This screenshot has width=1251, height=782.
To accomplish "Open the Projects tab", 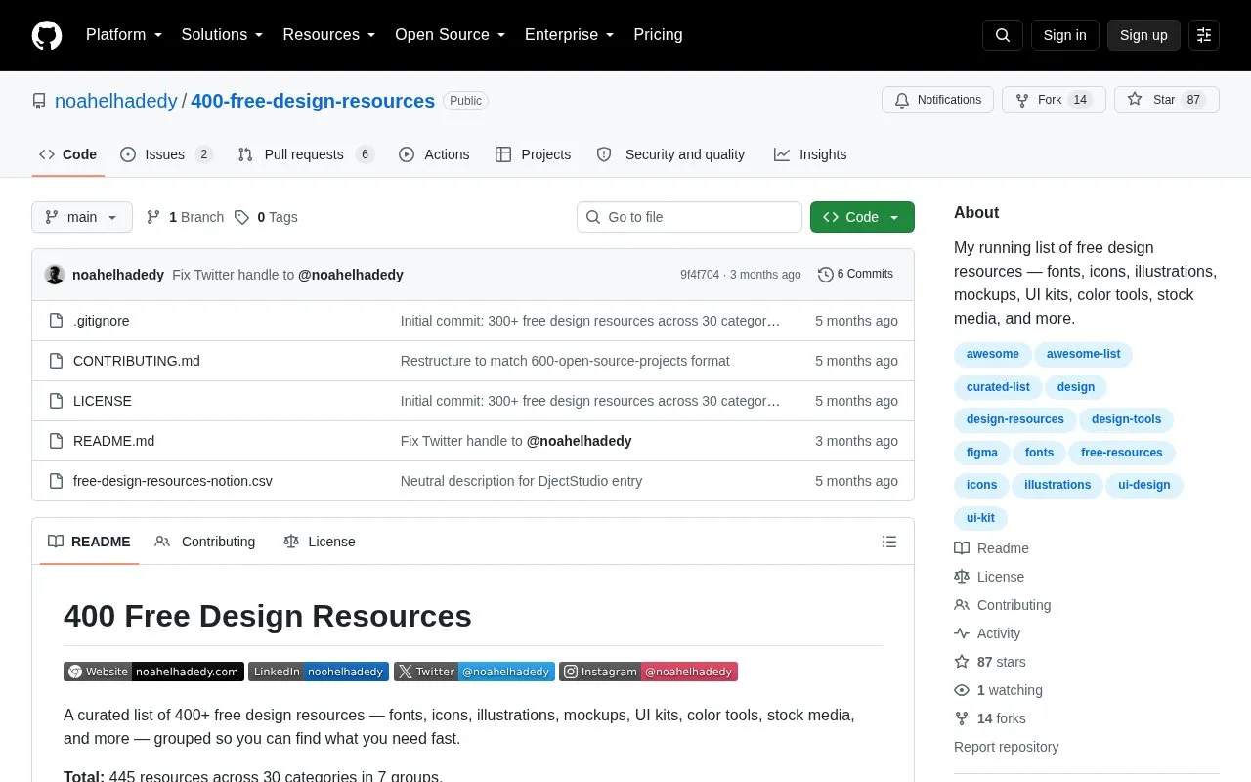I will 533,154.
